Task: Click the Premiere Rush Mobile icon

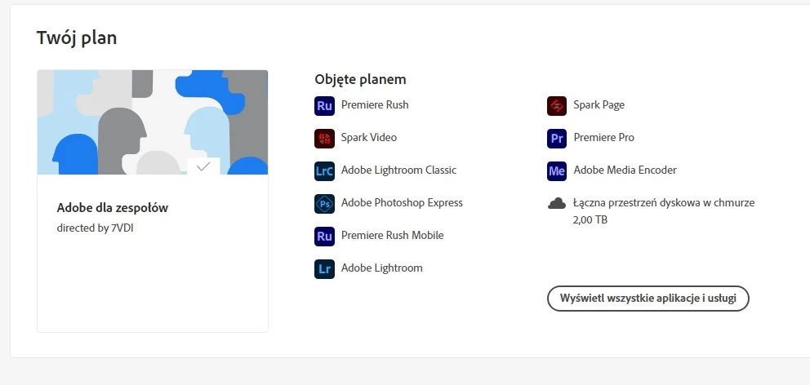Action: coord(324,237)
